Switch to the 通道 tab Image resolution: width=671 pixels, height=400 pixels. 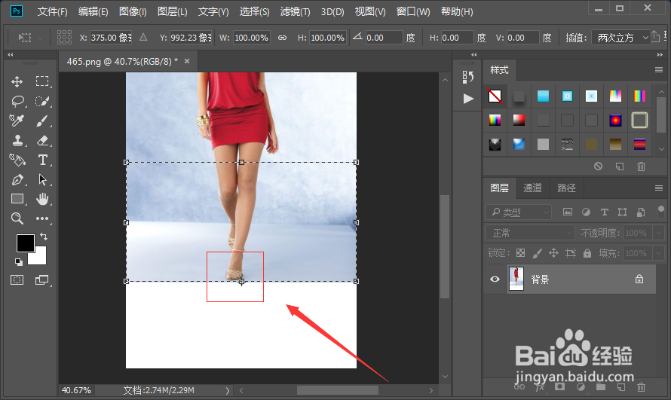tap(532, 188)
